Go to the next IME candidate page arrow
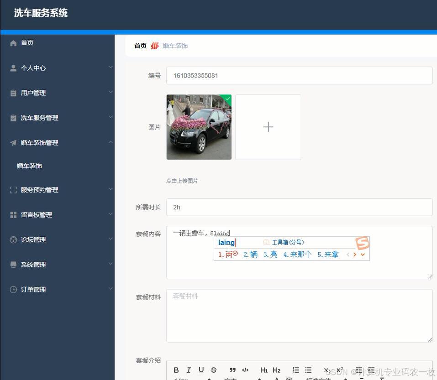Image resolution: width=437 pixels, height=380 pixels. pyautogui.click(x=355, y=255)
